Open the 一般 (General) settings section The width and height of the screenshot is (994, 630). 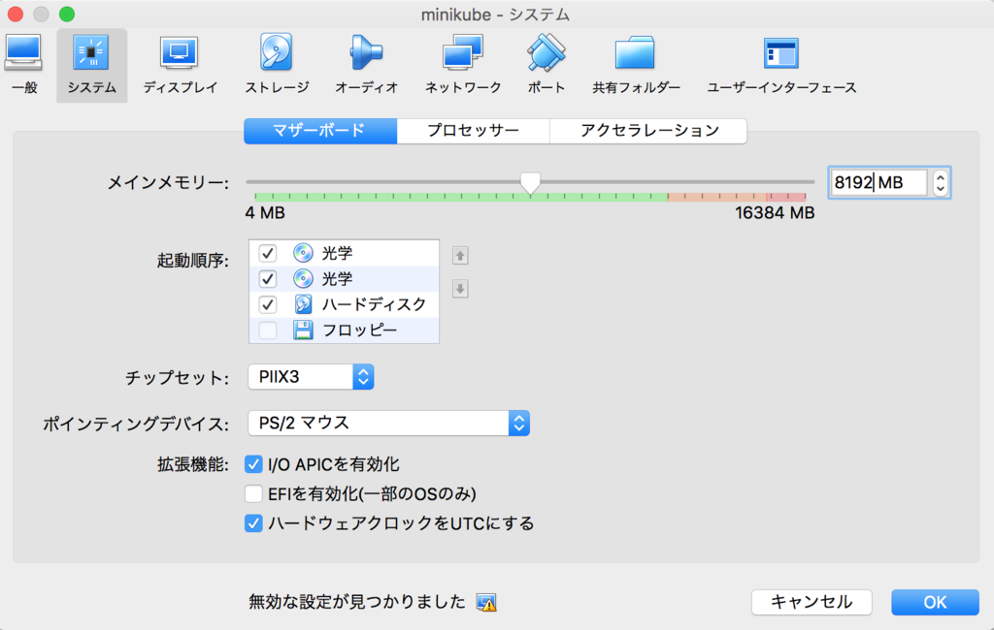[24, 63]
